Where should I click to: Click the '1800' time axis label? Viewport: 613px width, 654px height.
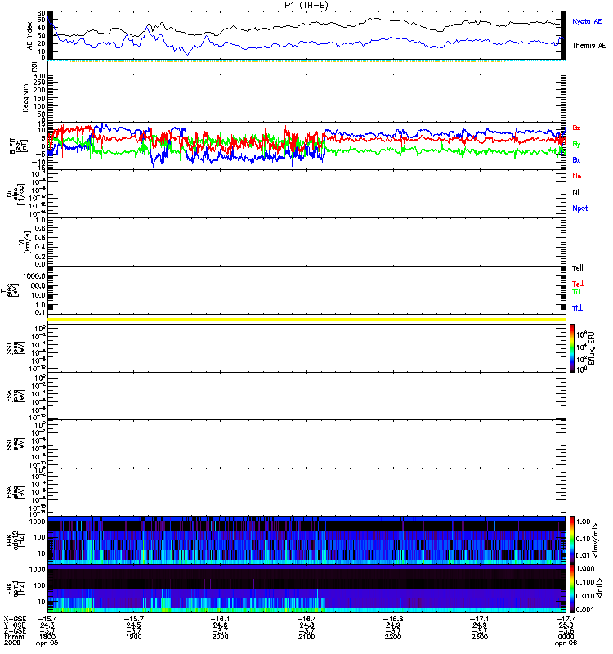pos(47,637)
